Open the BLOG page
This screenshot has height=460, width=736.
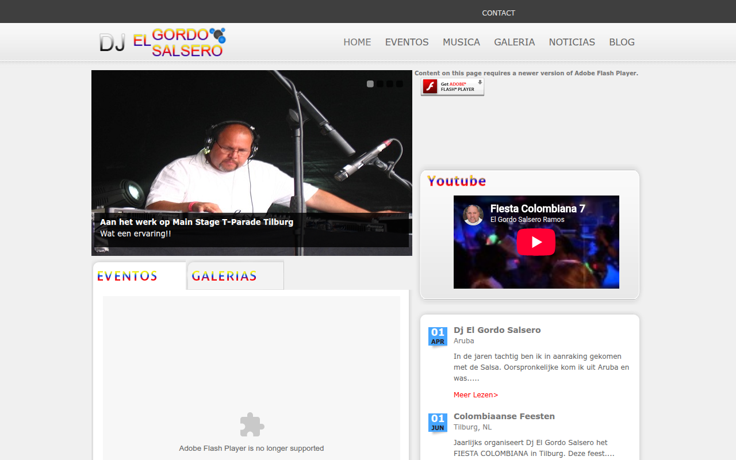point(622,42)
